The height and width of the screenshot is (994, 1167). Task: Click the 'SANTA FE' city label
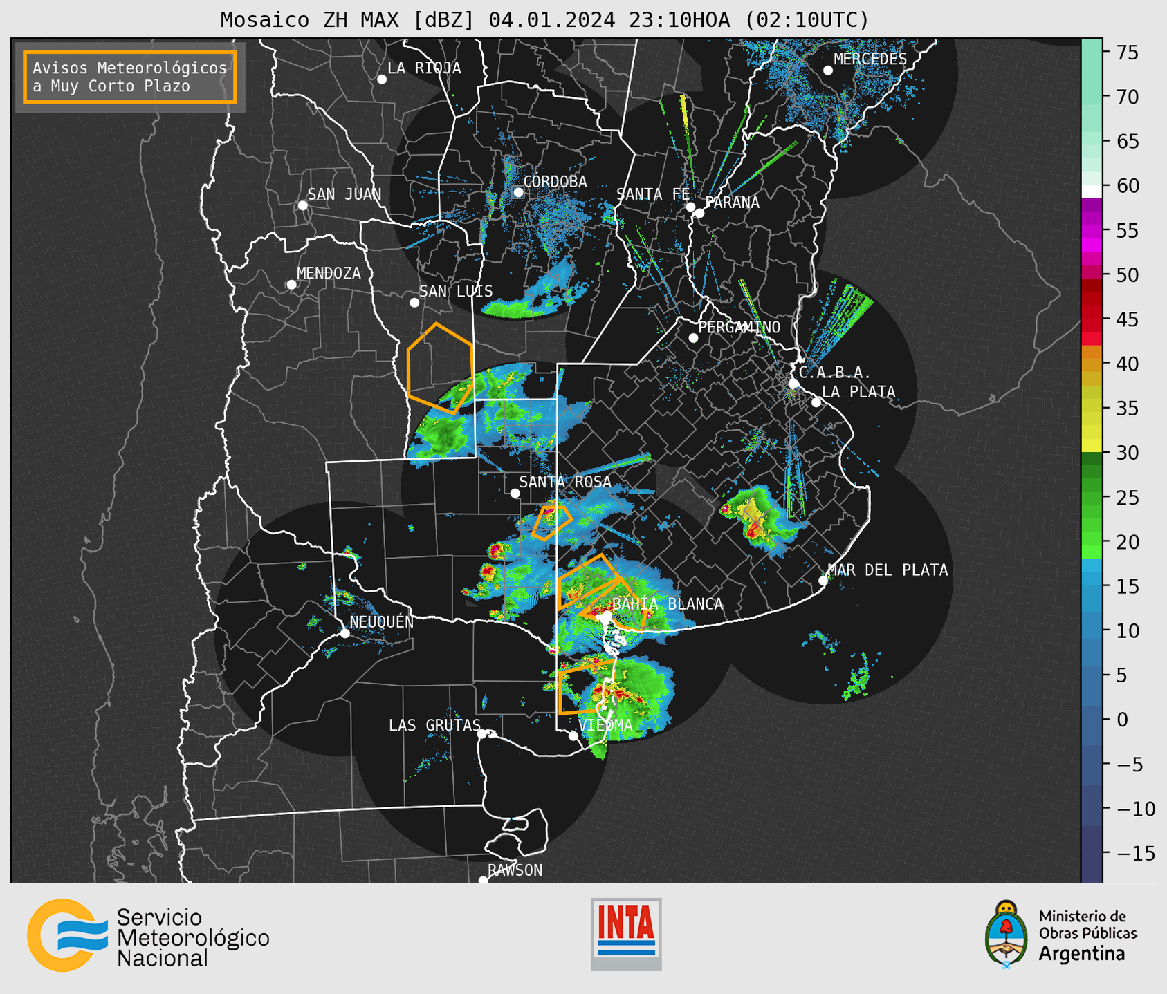click(x=653, y=194)
